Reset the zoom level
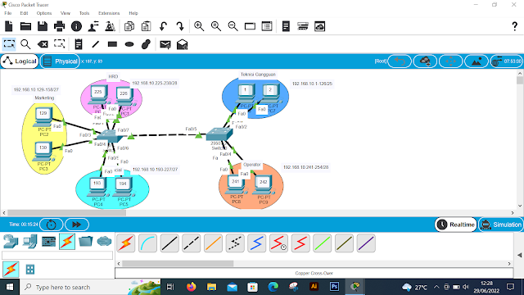This screenshot has width=524, height=295. (x=216, y=26)
